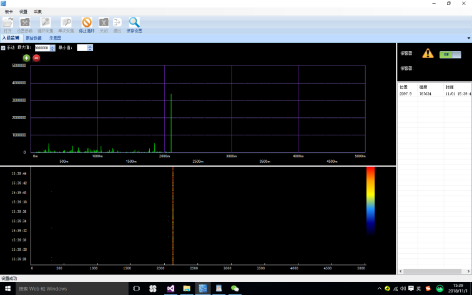The height and width of the screenshot is (295, 472).
Task: Open Visual Studio from the taskbar
Action: coord(170,288)
